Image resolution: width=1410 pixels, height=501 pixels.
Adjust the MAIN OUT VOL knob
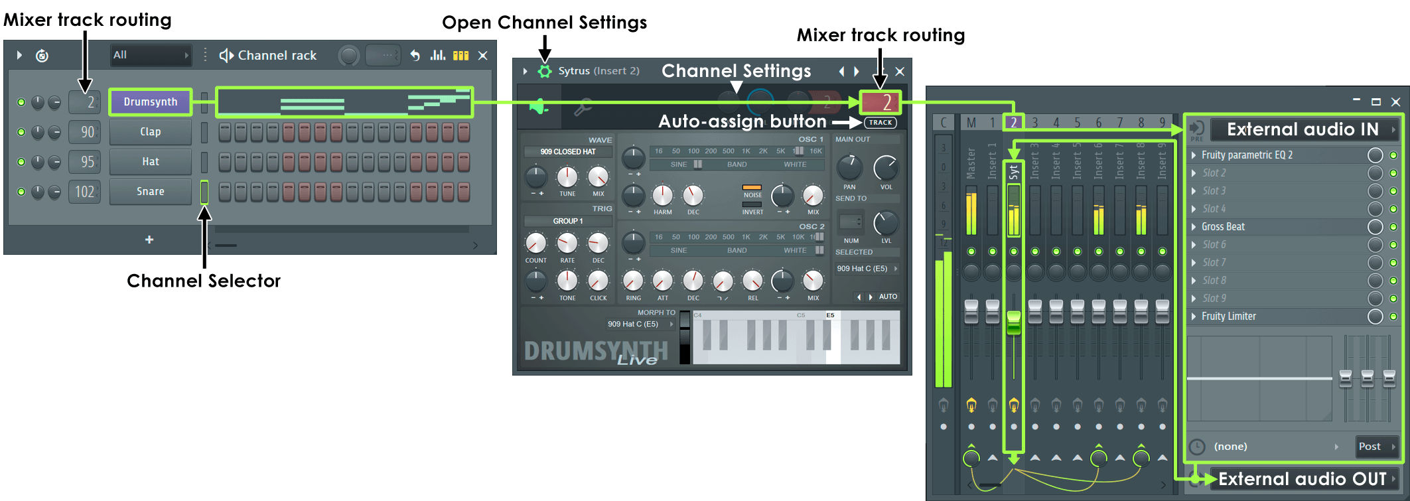[886, 168]
